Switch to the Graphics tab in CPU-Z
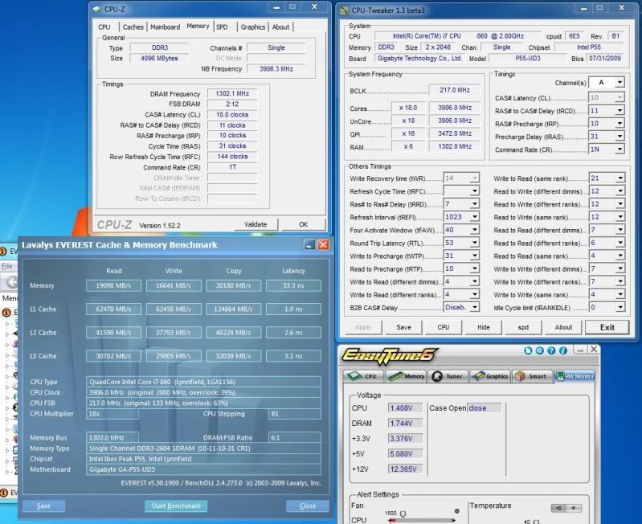Screen dimensions: 642x524 click(x=252, y=27)
